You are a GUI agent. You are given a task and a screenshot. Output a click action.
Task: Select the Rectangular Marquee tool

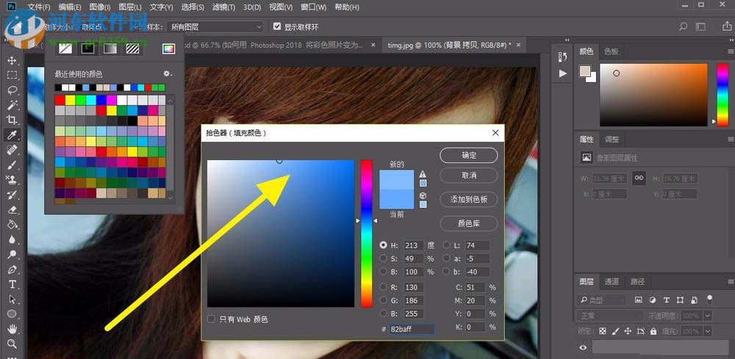[12, 76]
